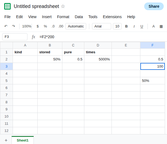Open the View menu
The height and width of the screenshot is (144, 167).
[32, 17]
